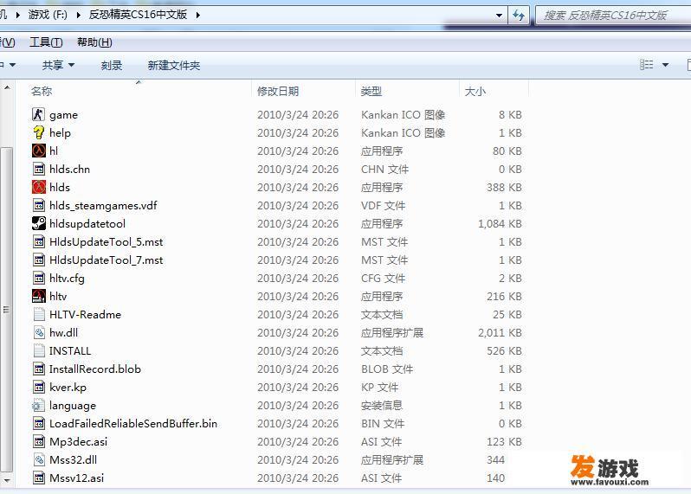Expand the arrow after 反恐精英CS16中文版

[x=198, y=15]
